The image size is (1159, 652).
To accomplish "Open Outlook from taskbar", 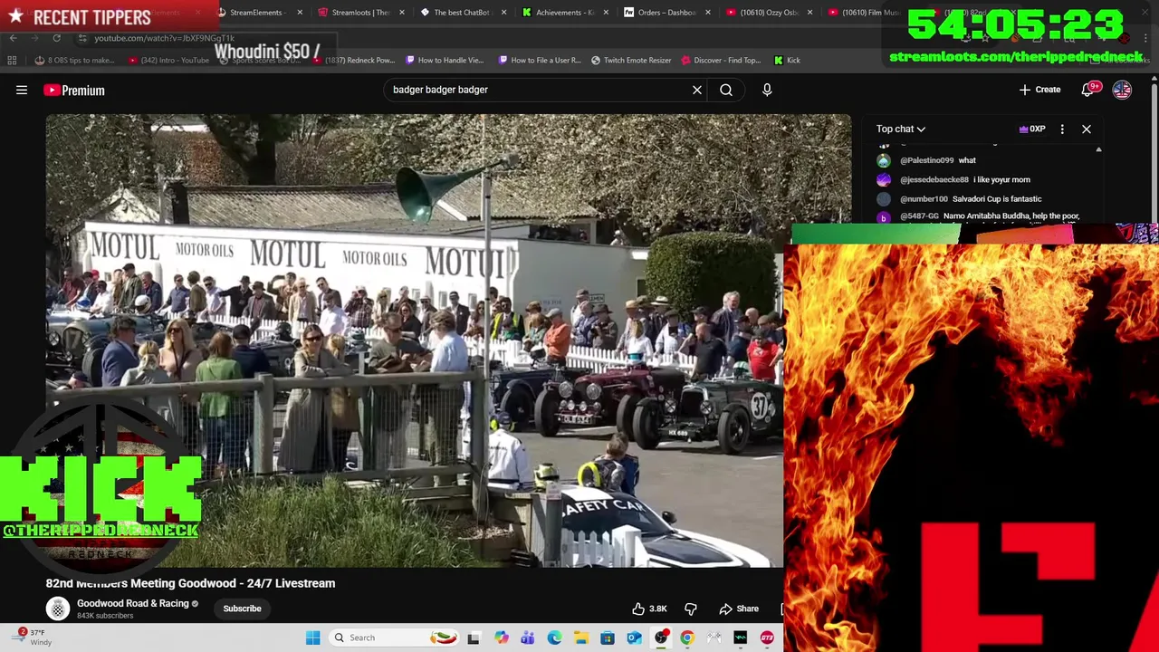I will pos(634,638).
